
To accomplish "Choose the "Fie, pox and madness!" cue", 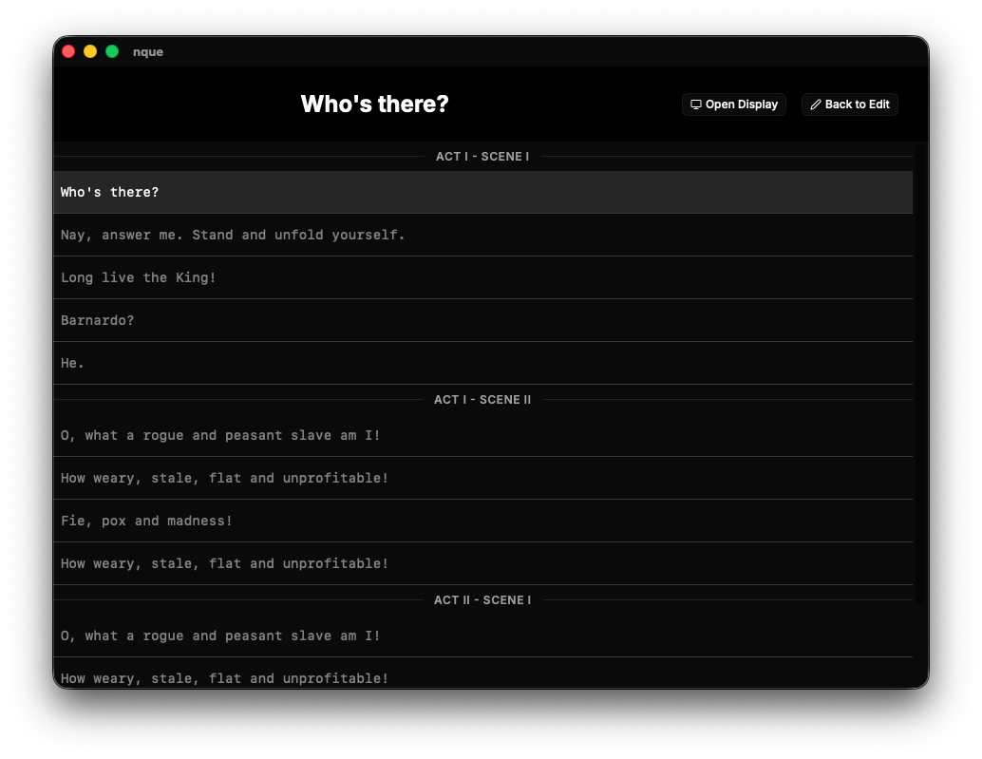I will click(482, 521).
